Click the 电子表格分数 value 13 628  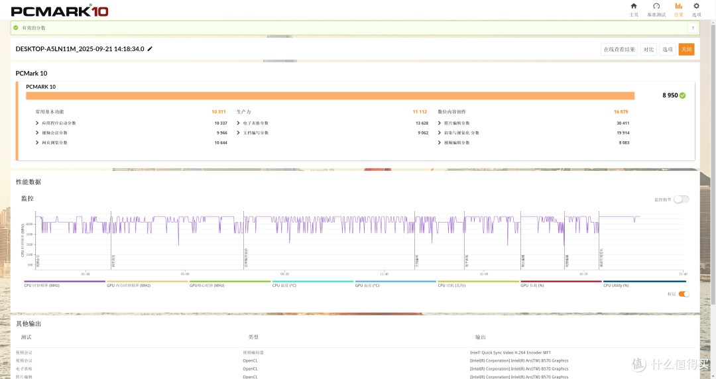point(422,123)
